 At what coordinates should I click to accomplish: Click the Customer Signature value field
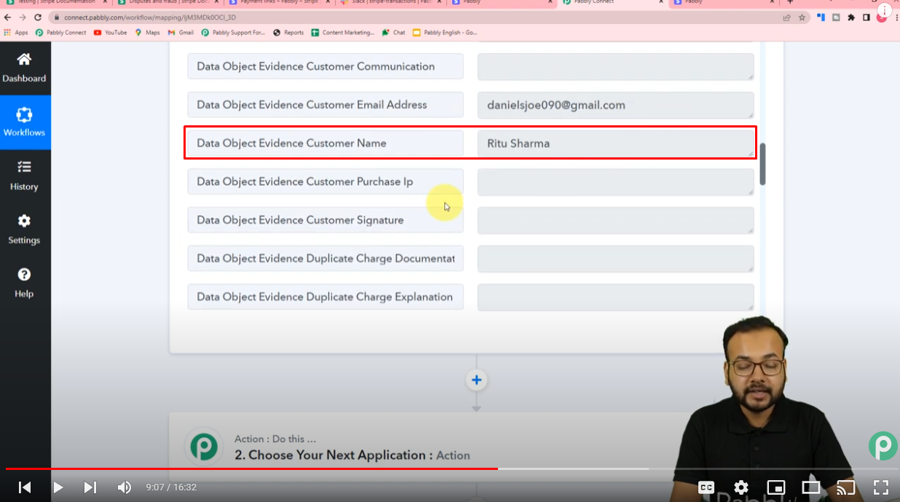click(x=615, y=220)
